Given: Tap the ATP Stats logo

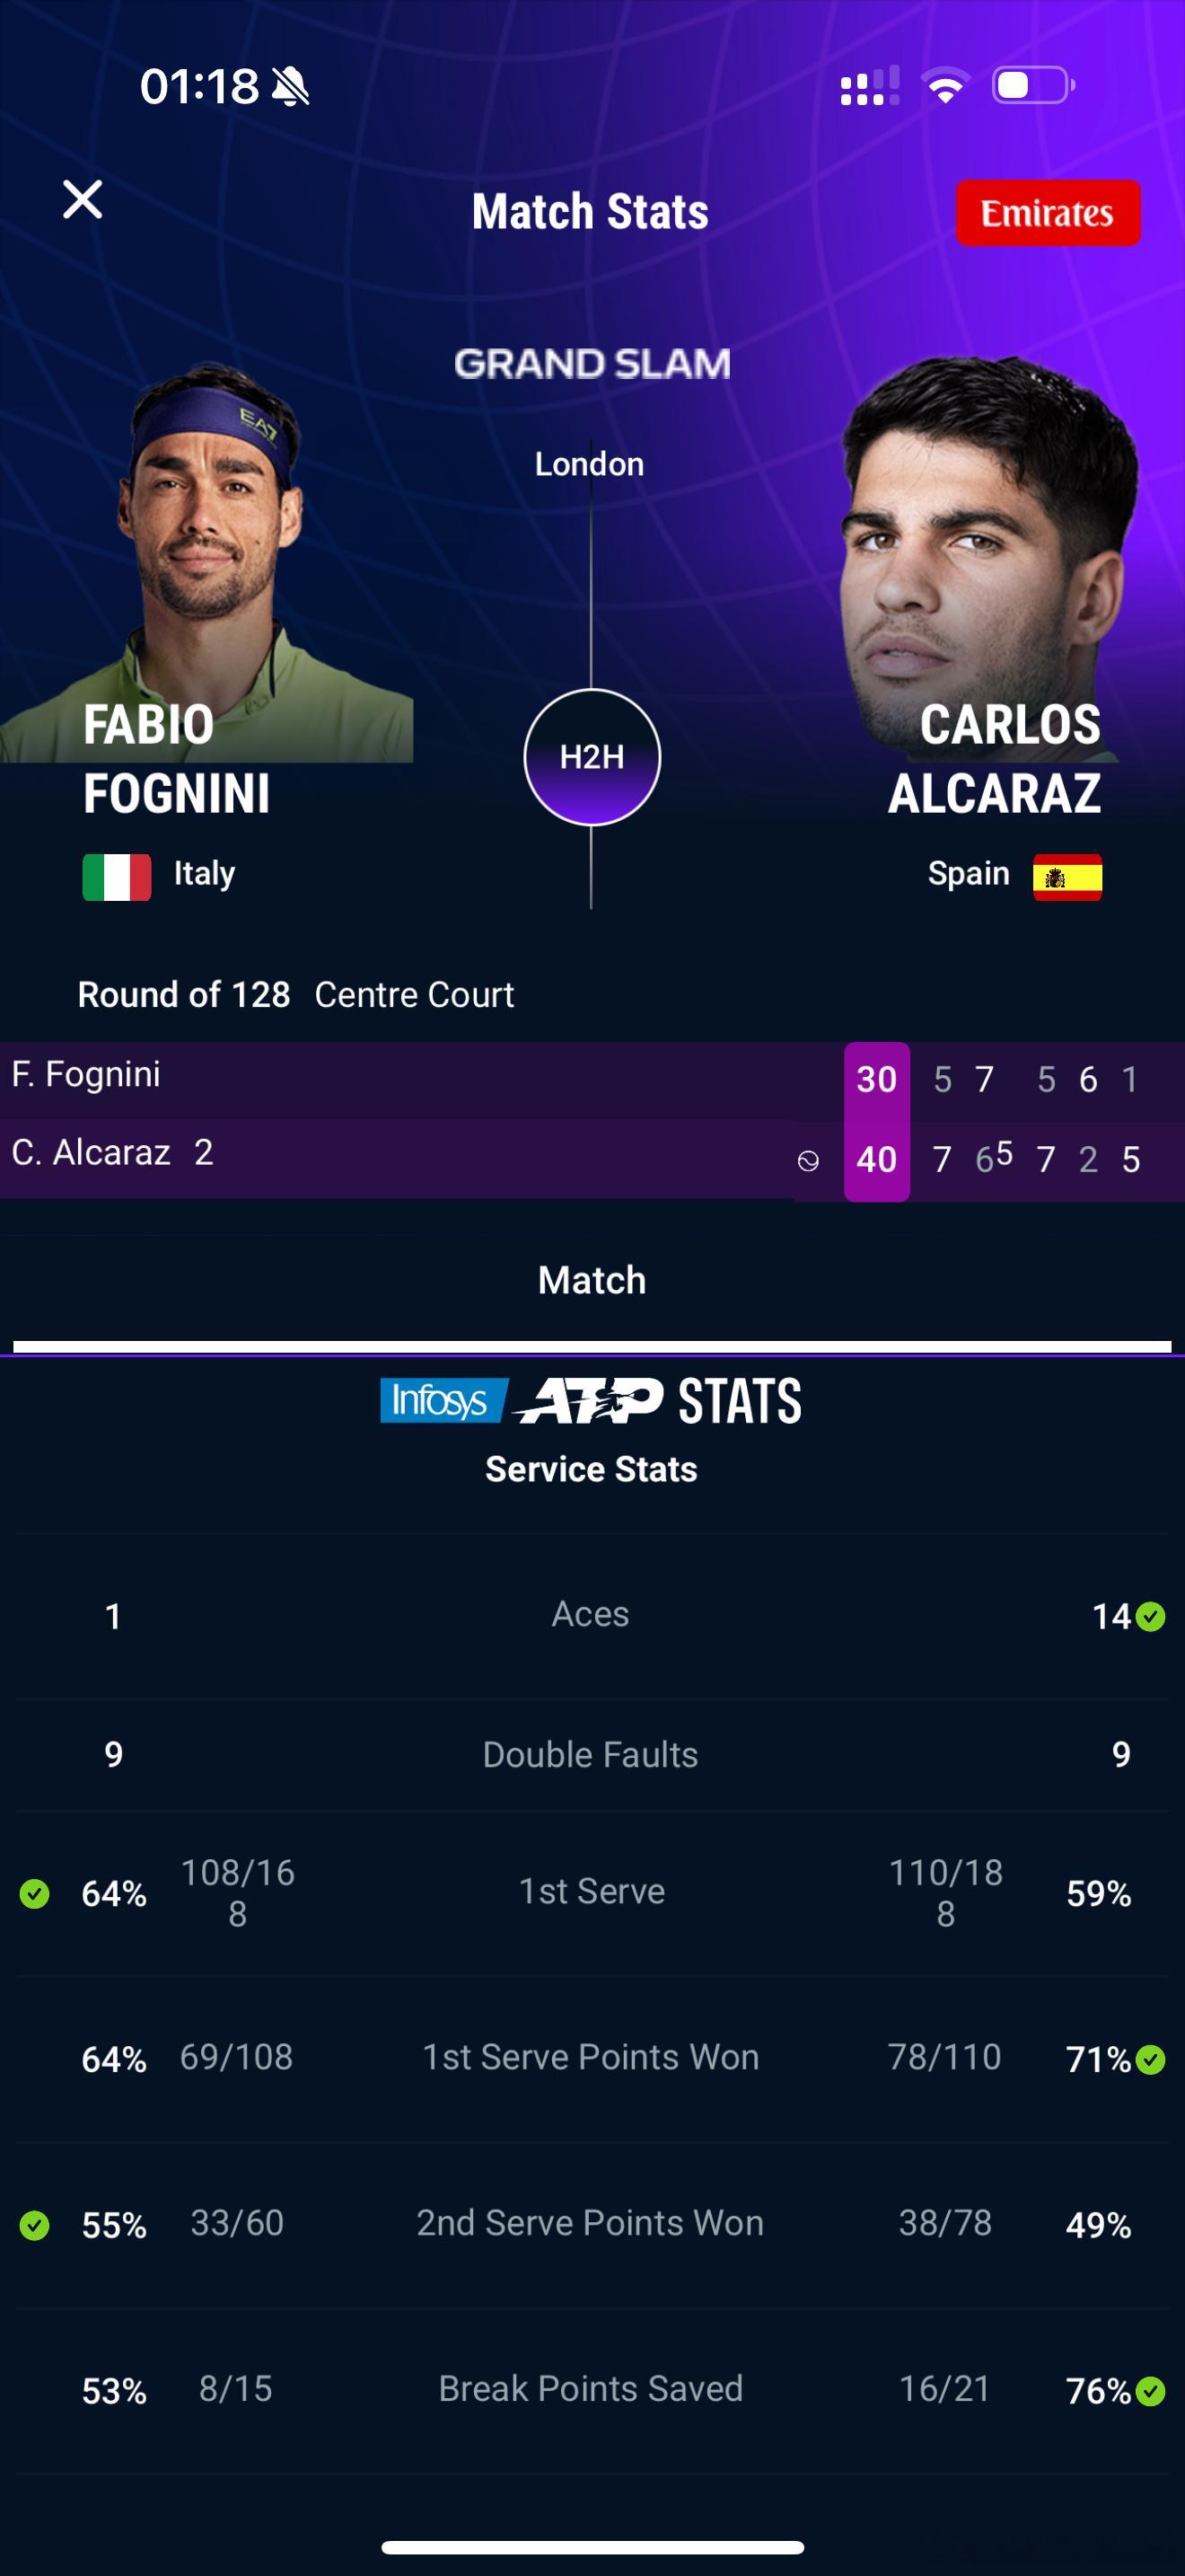Looking at the screenshot, I should click(x=656, y=1400).
